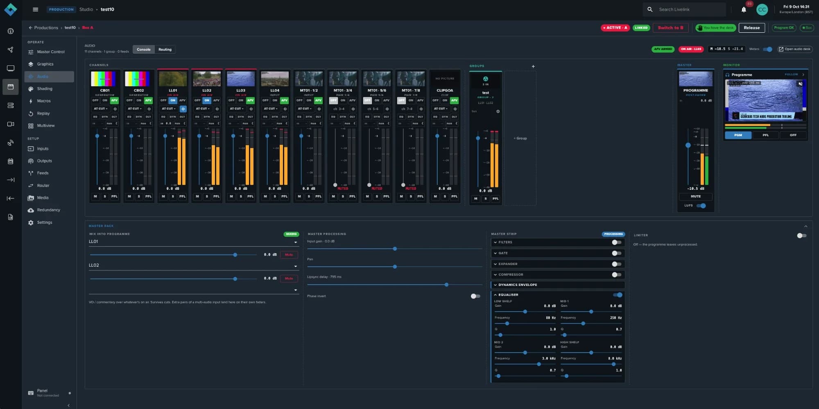Open the LL01 mix source dropdown

click(x=193, y=242)
